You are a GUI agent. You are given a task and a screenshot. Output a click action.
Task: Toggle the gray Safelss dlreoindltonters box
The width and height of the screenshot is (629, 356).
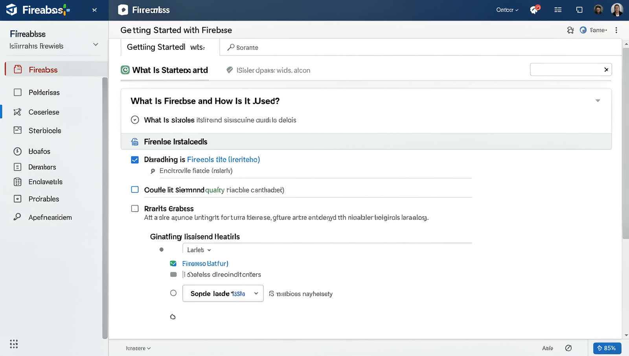[173, 275]
